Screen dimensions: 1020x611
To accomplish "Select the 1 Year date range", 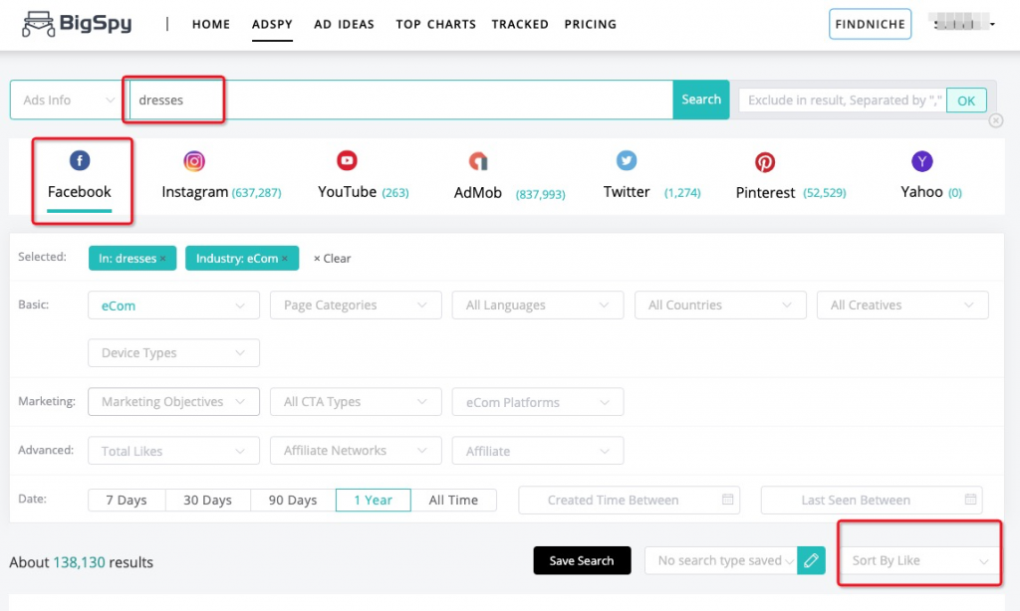I will point(374,500).
